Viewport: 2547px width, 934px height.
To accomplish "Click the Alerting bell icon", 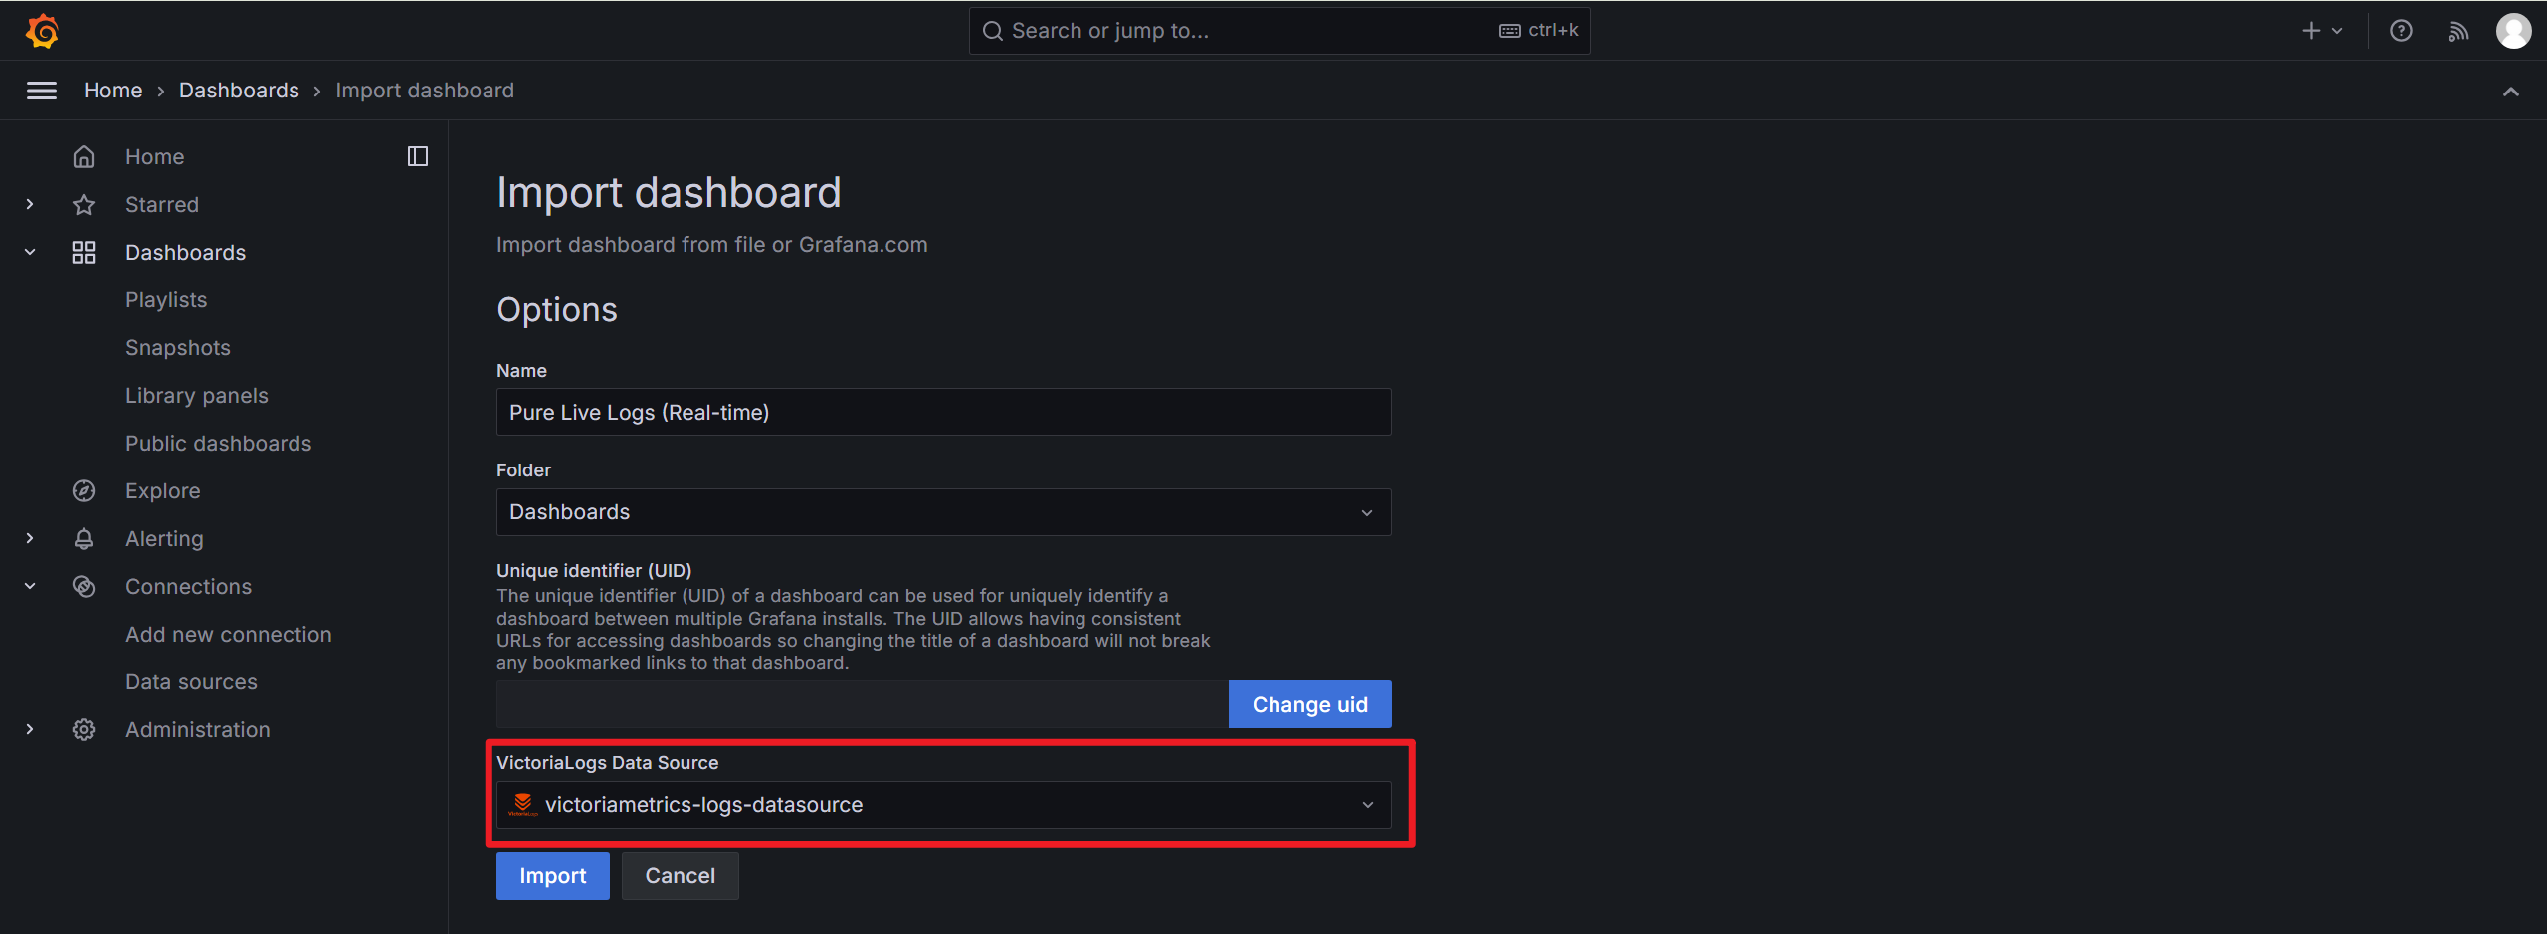I will click(84, 538).
